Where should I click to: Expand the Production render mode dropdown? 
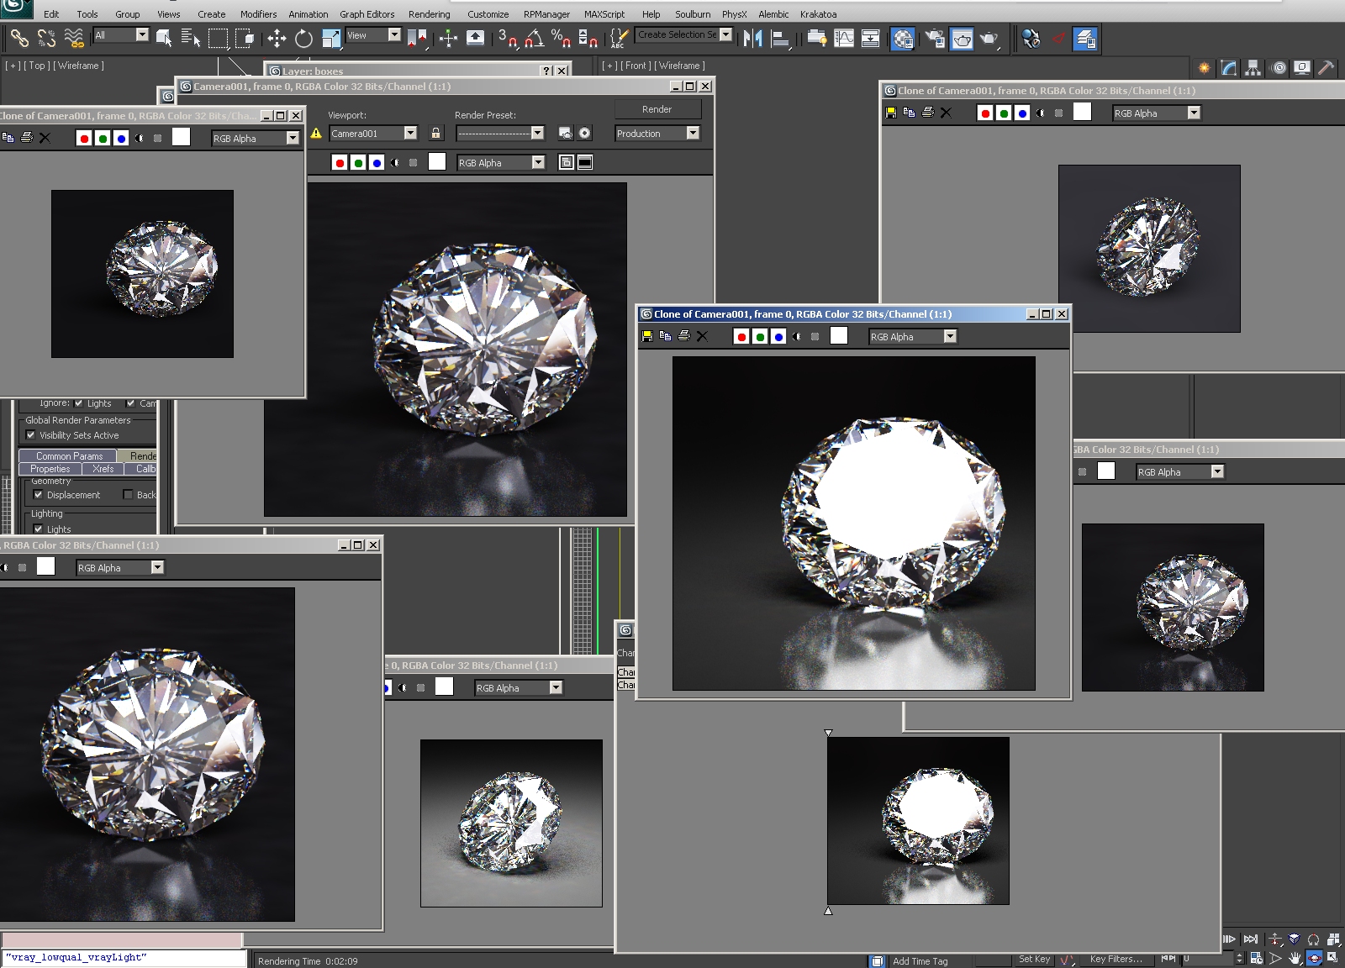tap(693, 133)
